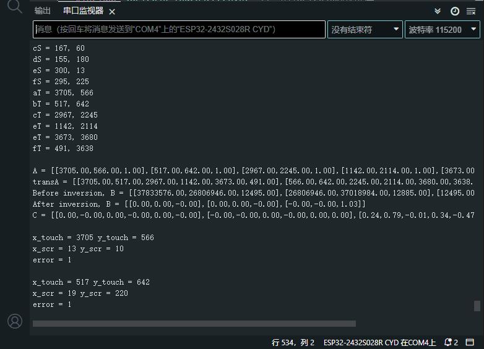Click 行 534, 列 2 cursor position

click(293, 342)
